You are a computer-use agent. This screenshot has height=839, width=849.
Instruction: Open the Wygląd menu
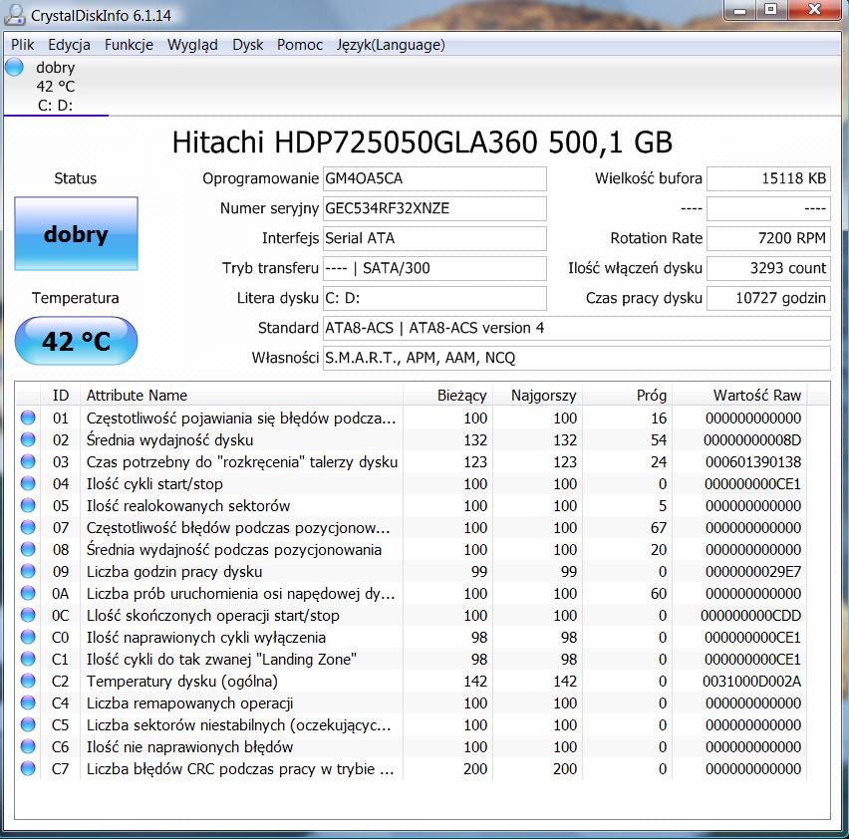(x=192, y=45)
